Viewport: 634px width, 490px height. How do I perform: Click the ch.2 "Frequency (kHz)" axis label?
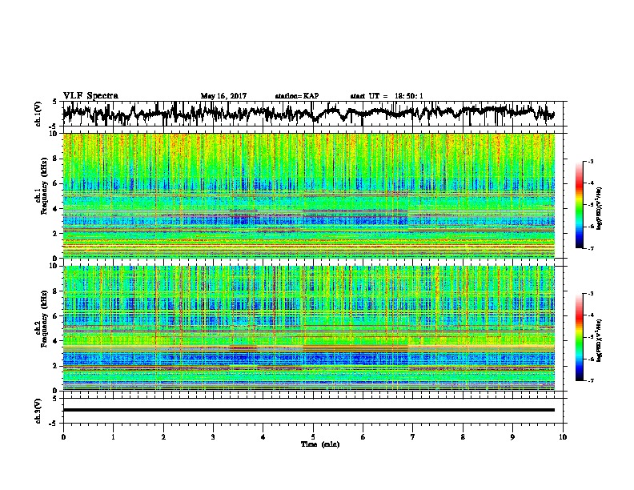(x=44, y=319)
